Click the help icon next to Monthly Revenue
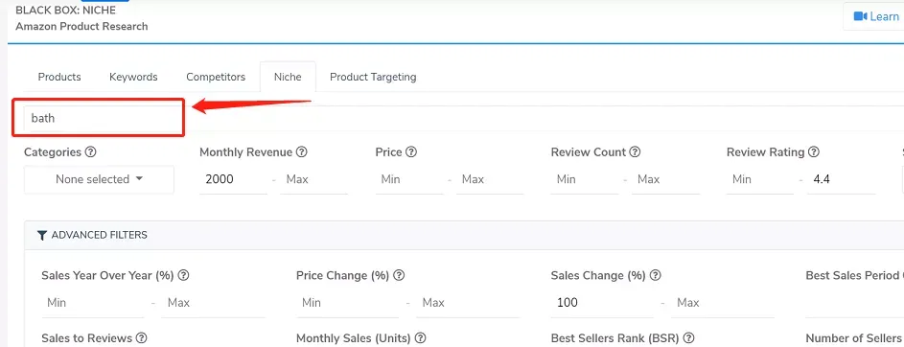Viewport: 904px width, 347px height. (x=302, y=152)
